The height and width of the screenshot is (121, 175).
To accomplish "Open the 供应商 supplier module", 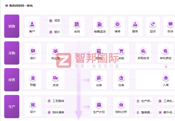I will tap(55, 53).
